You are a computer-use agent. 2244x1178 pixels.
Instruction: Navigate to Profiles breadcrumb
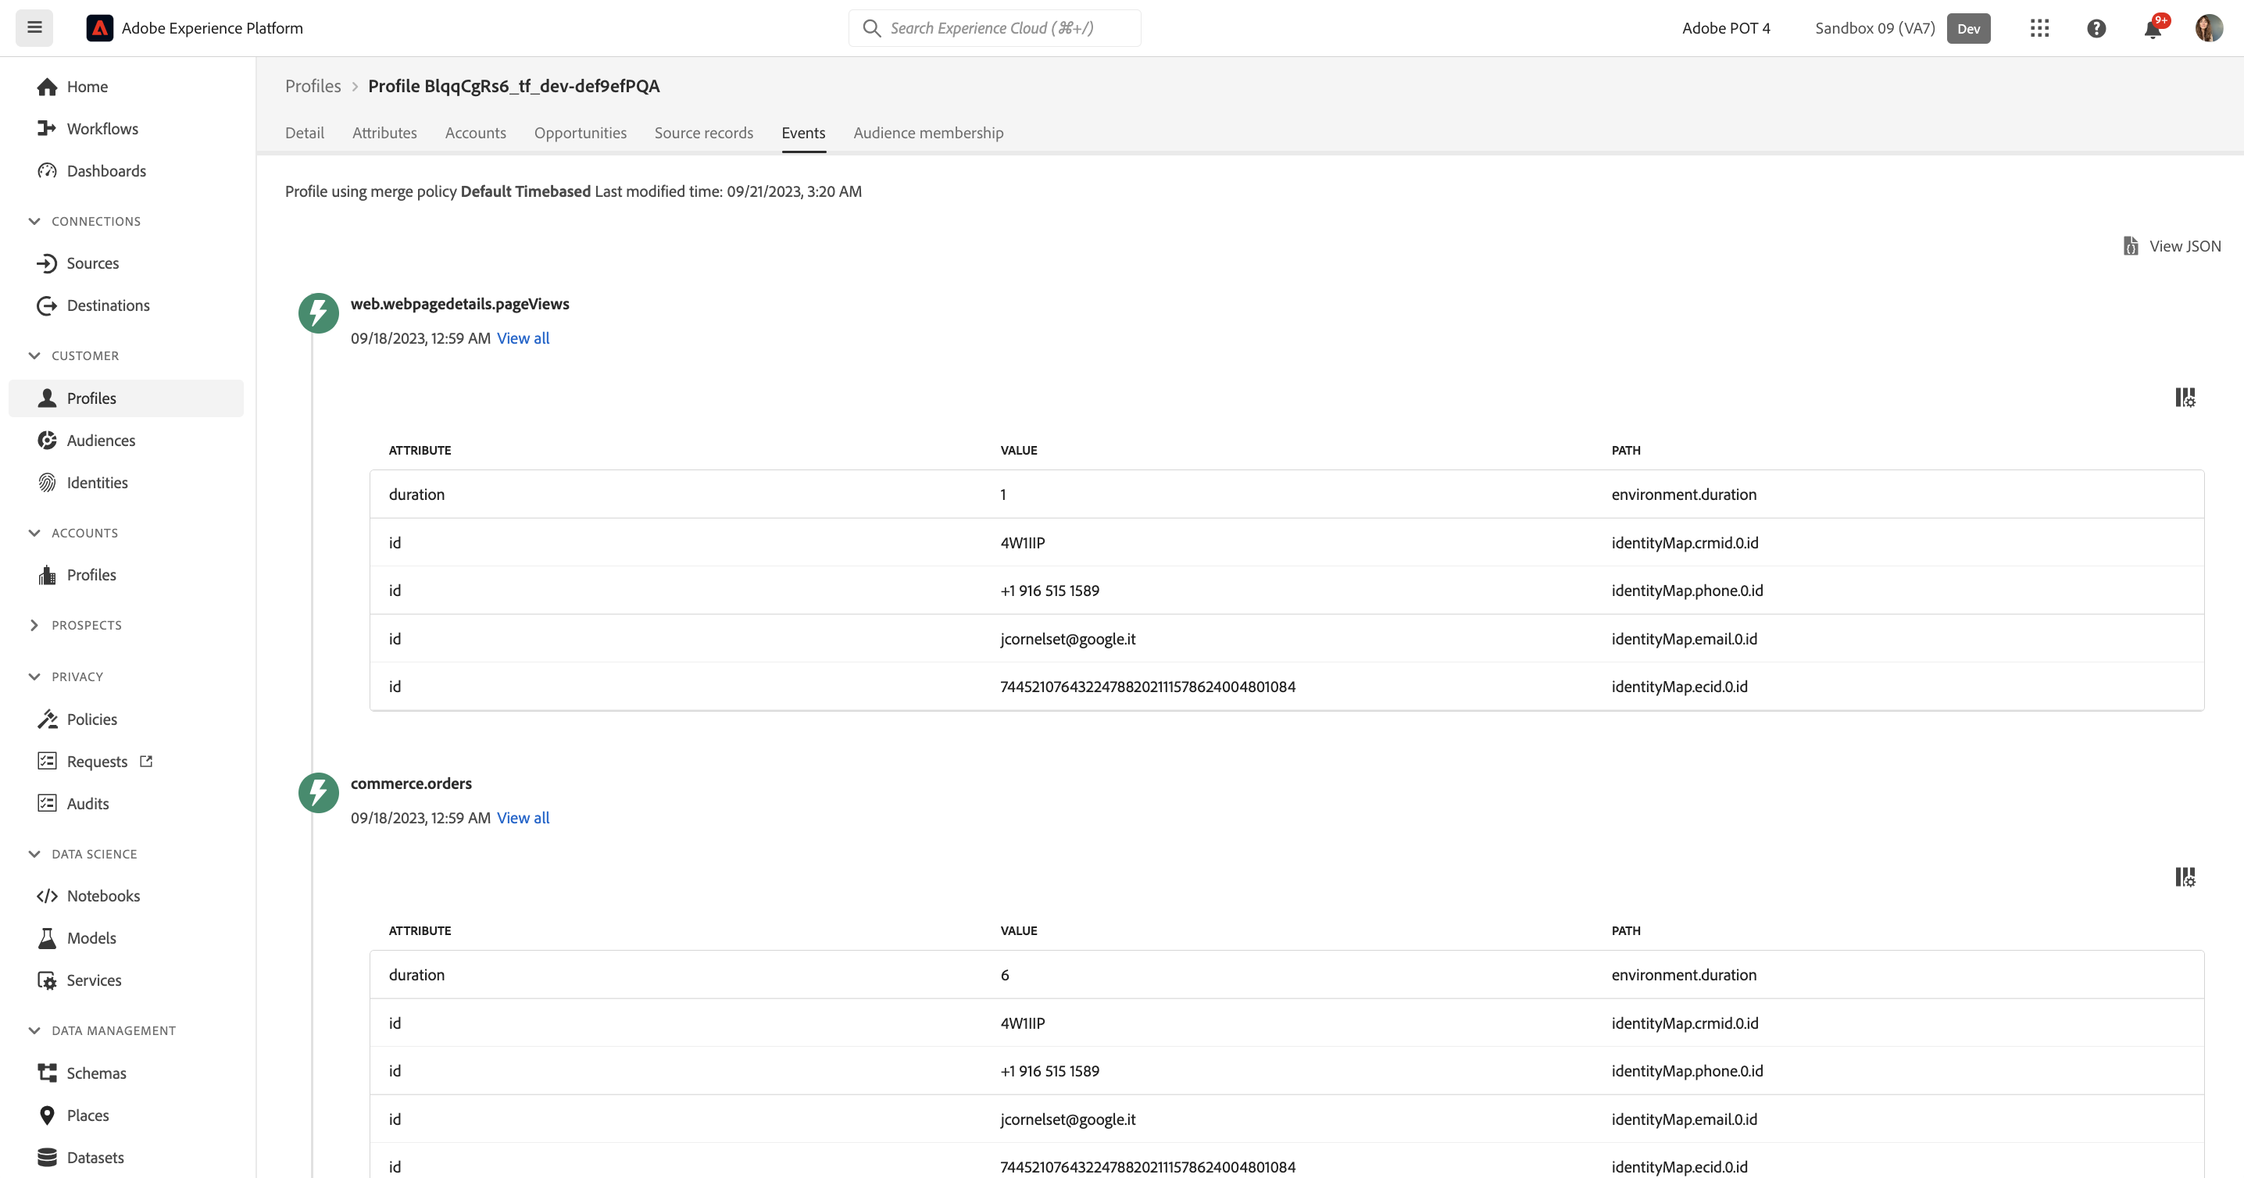coord(313,86)
